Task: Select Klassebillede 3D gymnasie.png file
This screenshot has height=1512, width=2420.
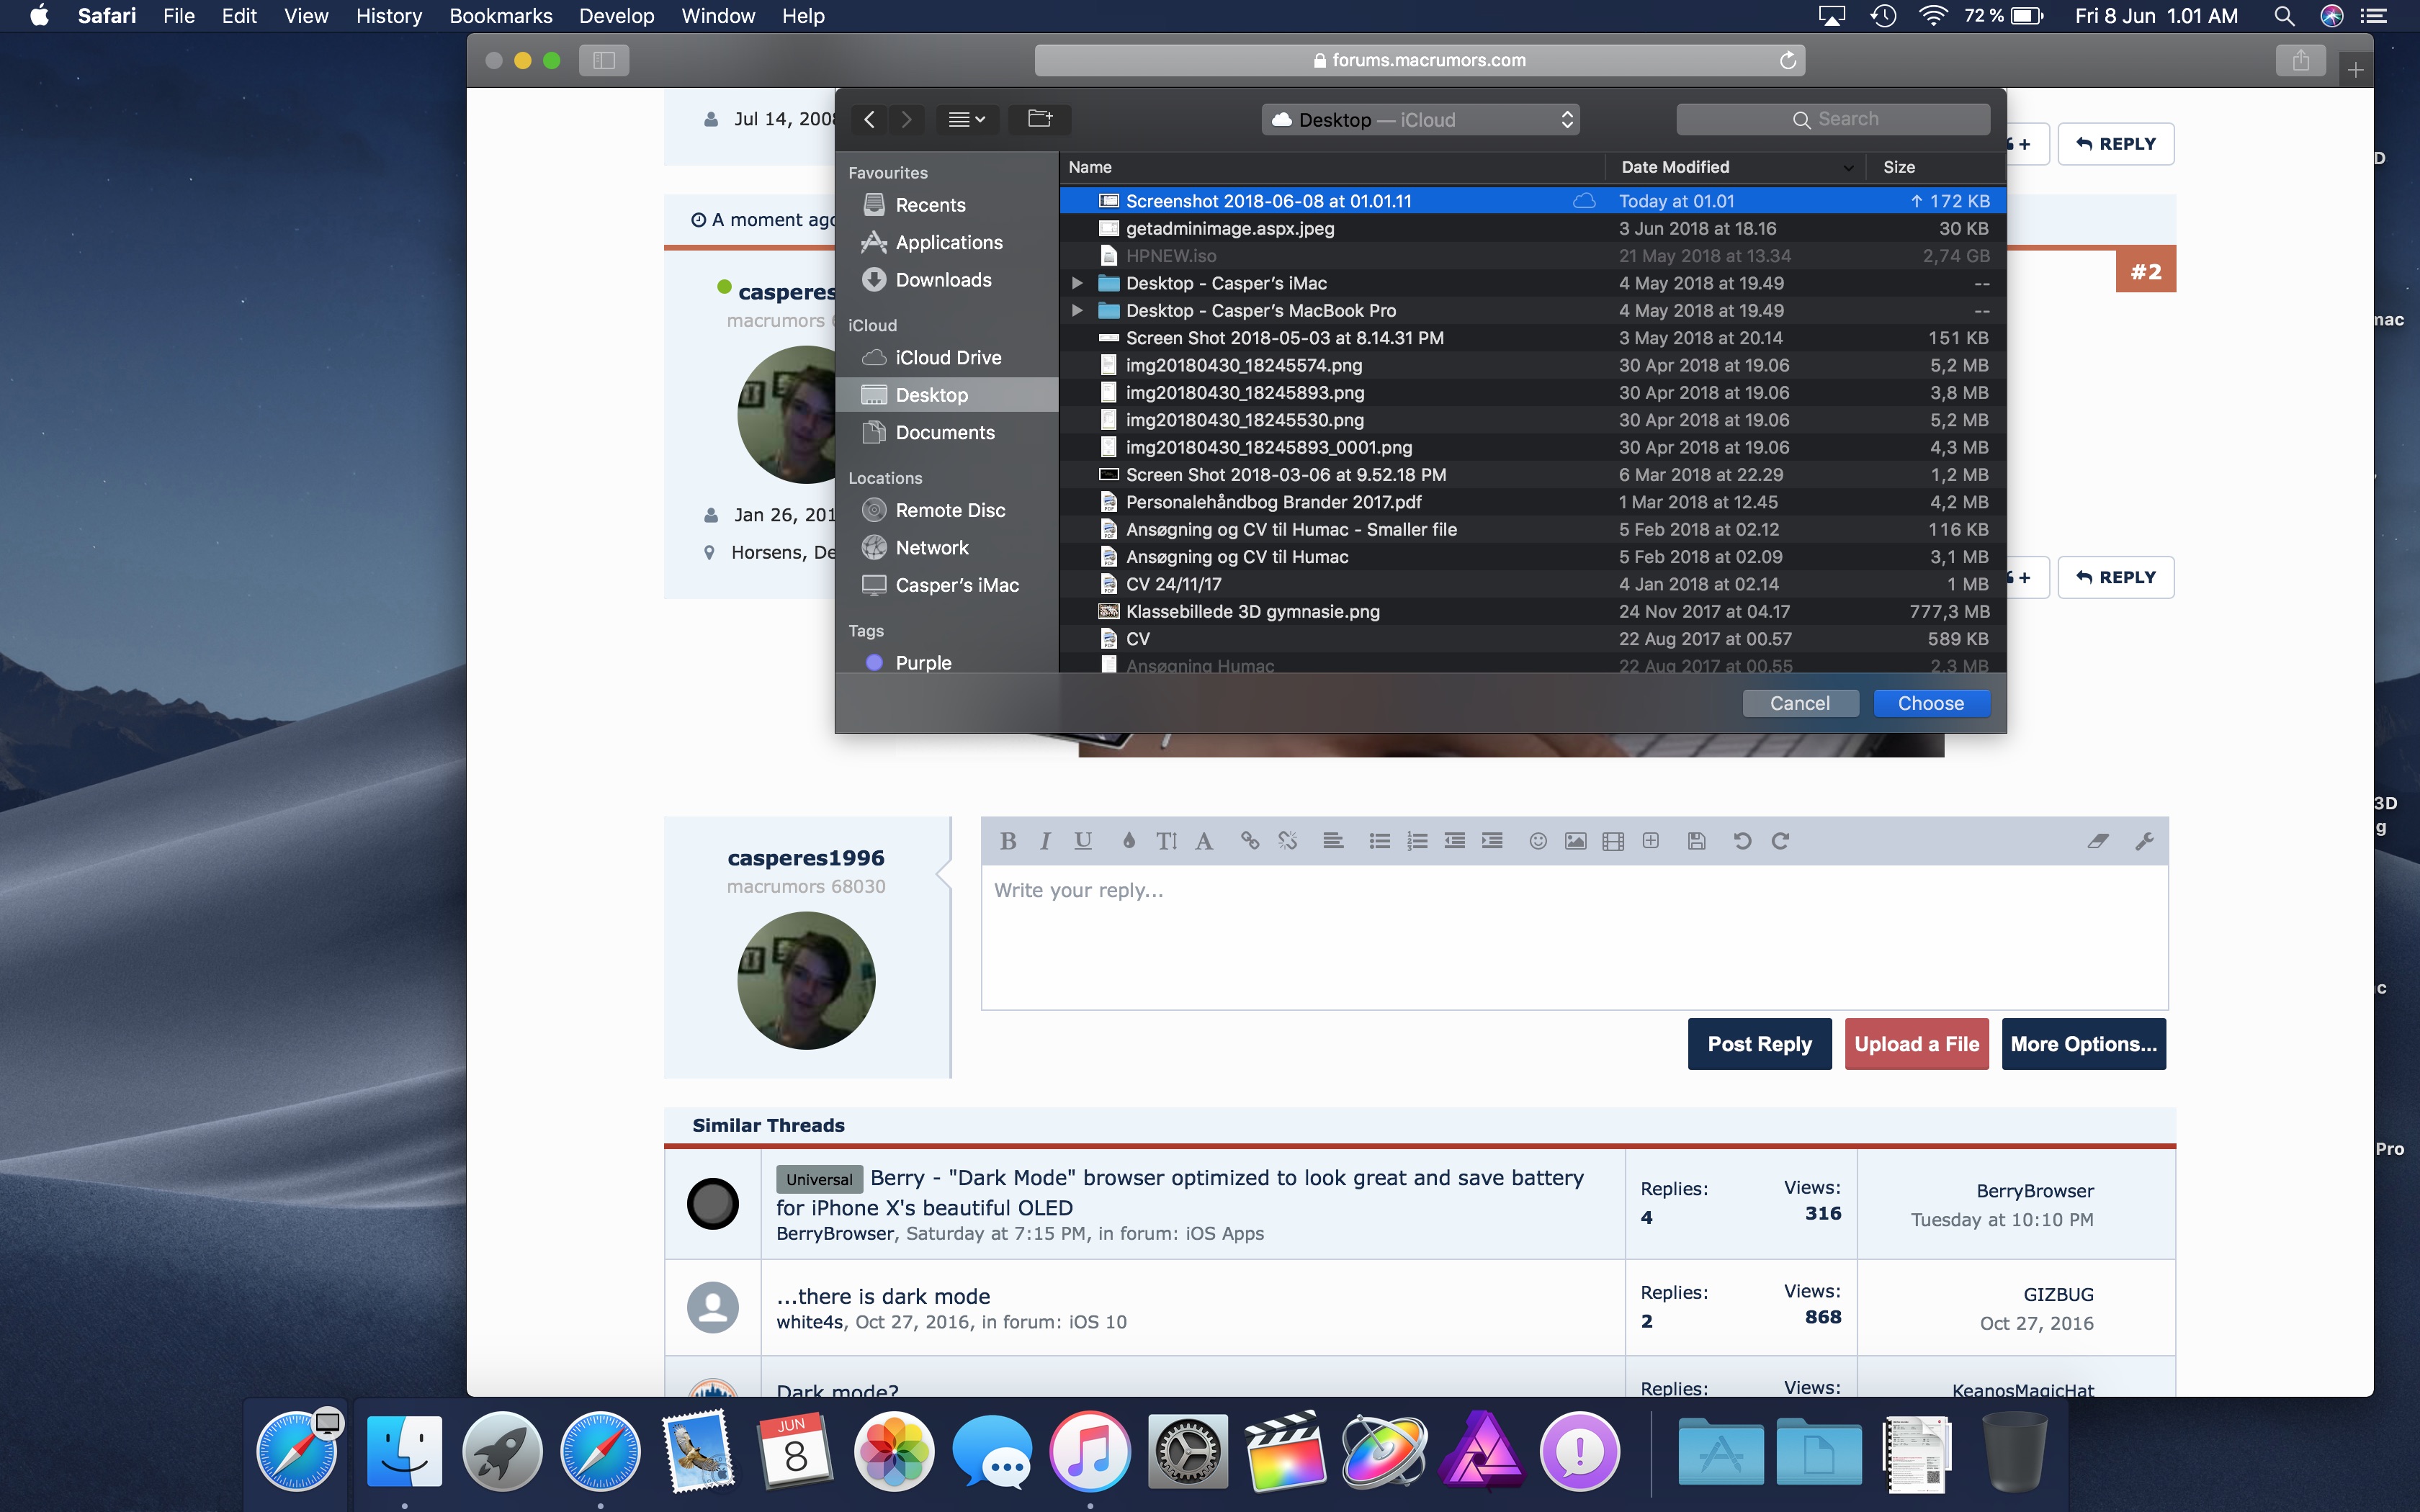Action: click(x=1532, y=611)
